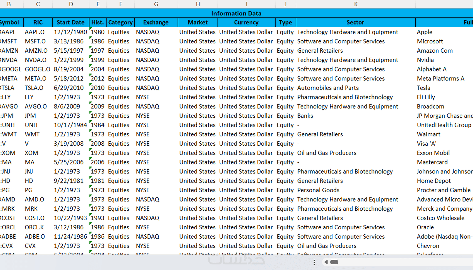This screenshot has width=473, height=270.
Task: Select the "Visa 'A'" cell
Action: click(444, 144)
